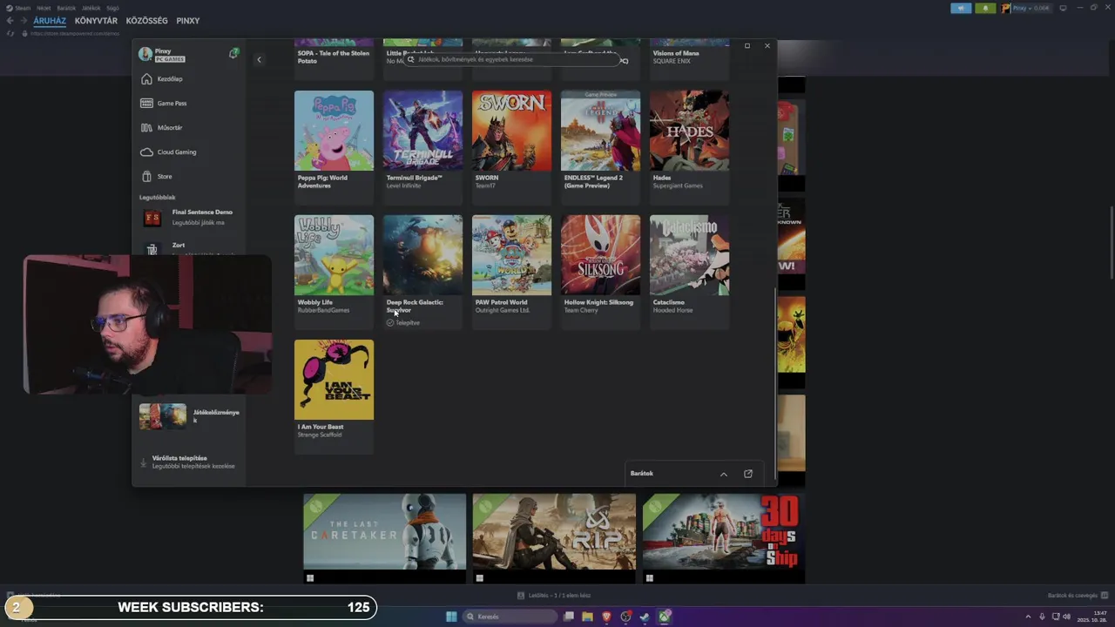Click Pinxy profile avatar in Xbox app
Viewport: 1115px width, 627px height.
click(145, 54)
